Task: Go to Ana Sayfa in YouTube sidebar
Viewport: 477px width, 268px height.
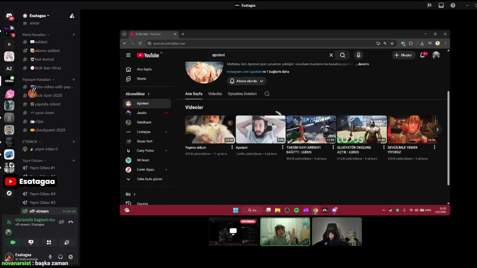Action: tap(144, 69)
